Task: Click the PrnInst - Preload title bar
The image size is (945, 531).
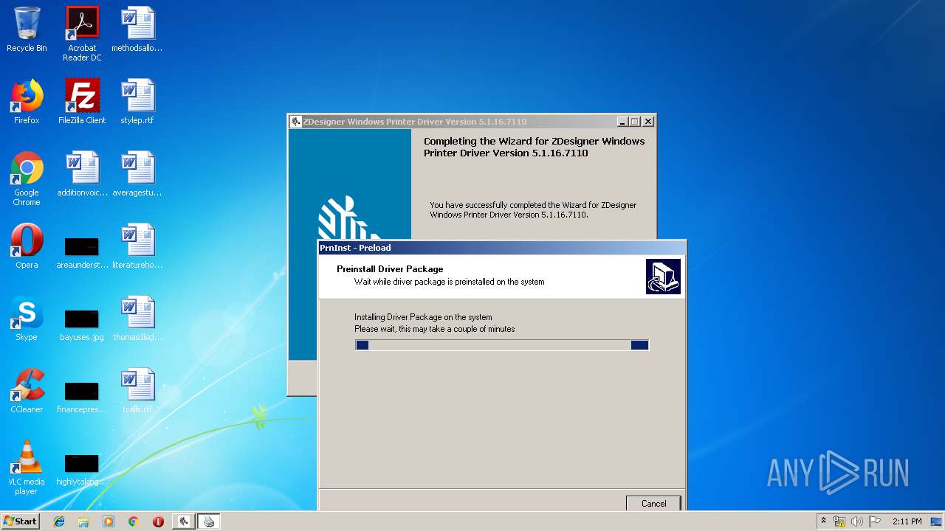Action: [x=502, y=248]
